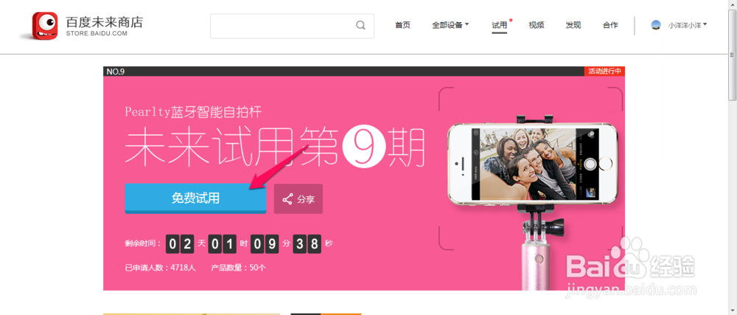Expand the 小洋洋小洋 account dropdown
This screenshot has height=315, width=737.
coord(688,26)
